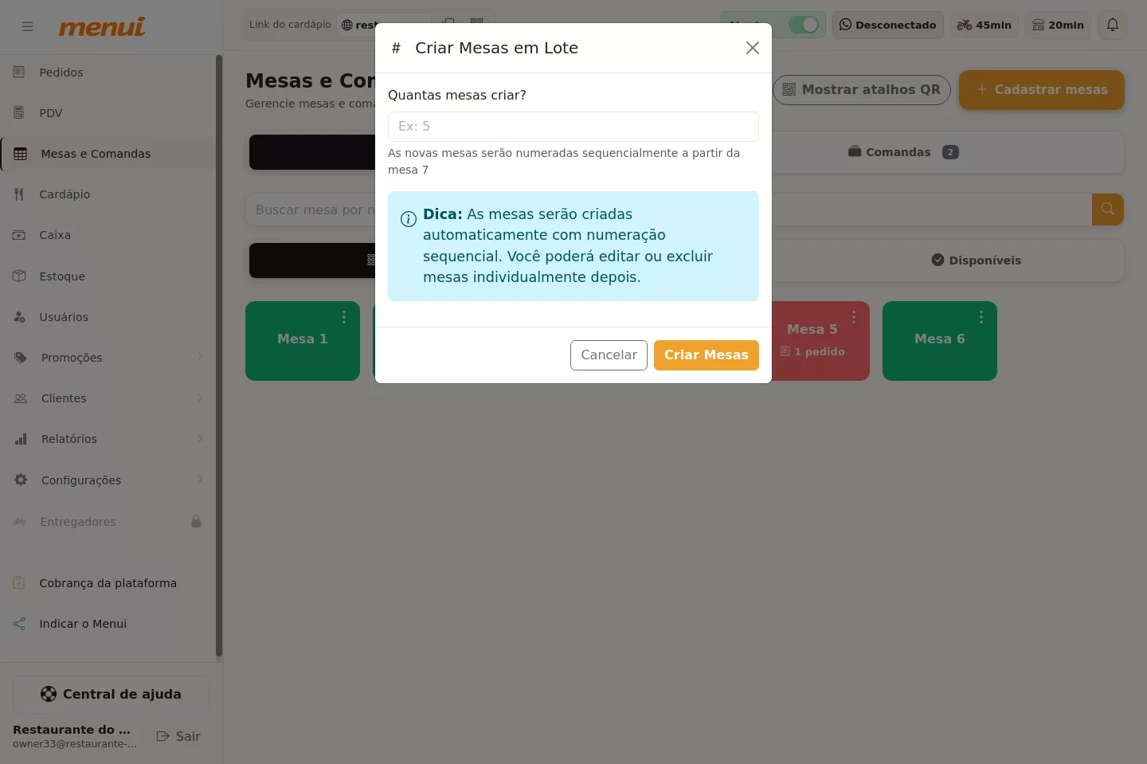
Task: Toggle the green store status switch
Action: coord(804,25)
